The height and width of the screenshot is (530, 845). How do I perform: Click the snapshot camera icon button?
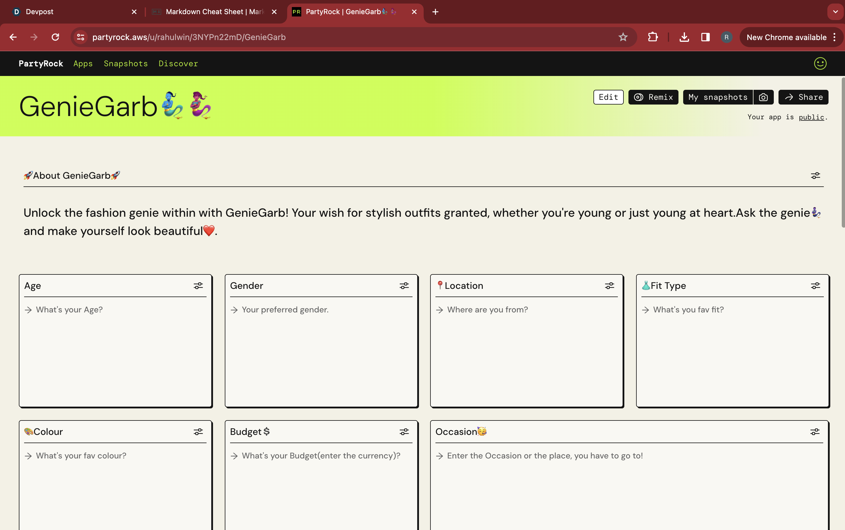click(x=763, y=97)
